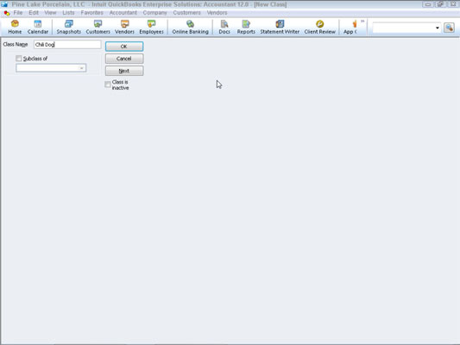Viewport: 460px width, 345px height.
Task: Open the Calendar toolbar icon
Action: (x=38, y=28)
